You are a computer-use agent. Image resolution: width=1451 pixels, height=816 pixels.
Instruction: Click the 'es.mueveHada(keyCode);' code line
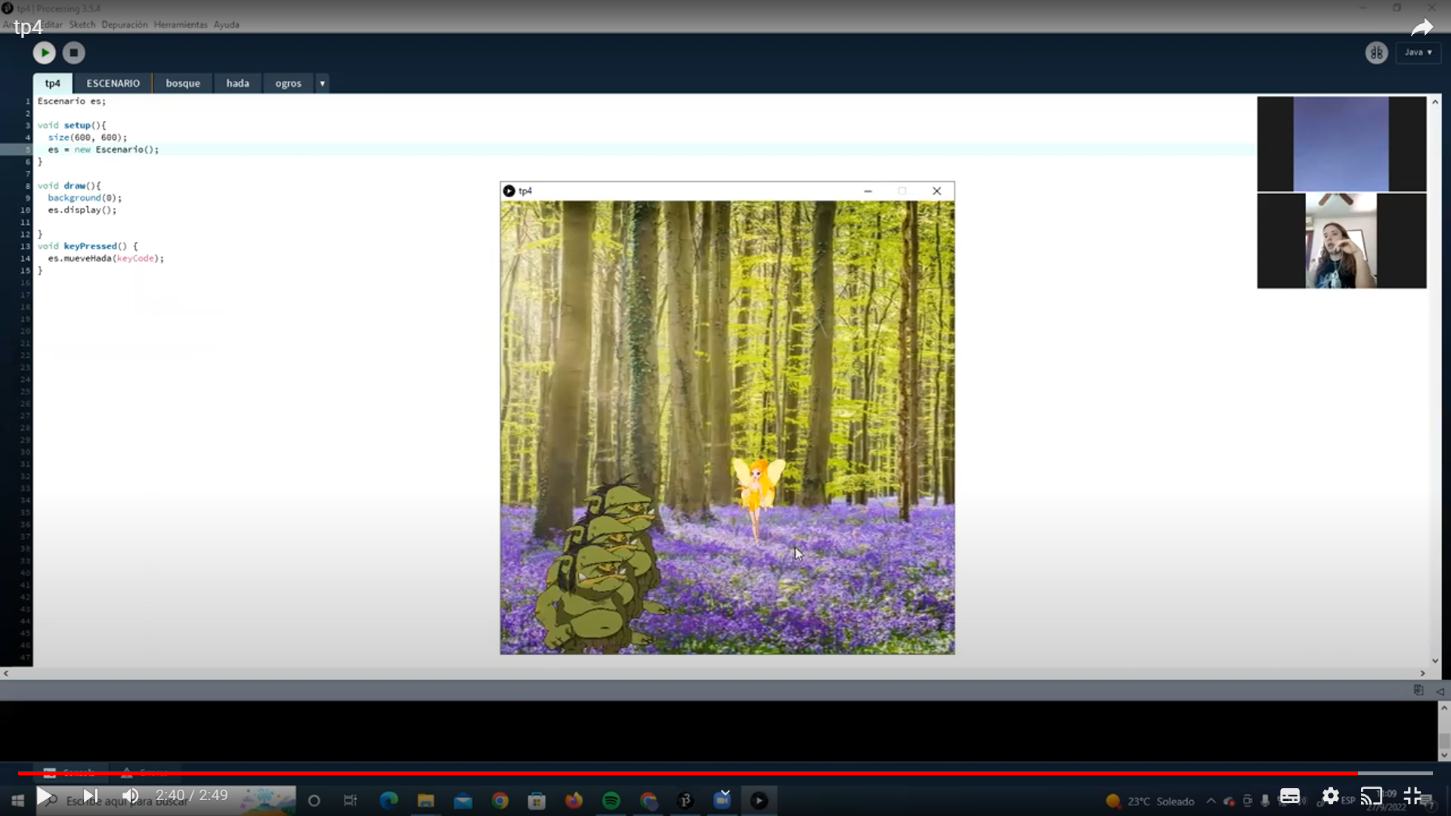(x=106, y=258)
